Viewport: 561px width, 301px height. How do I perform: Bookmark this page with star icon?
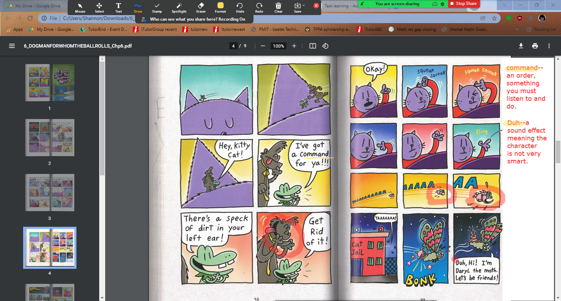494,18
